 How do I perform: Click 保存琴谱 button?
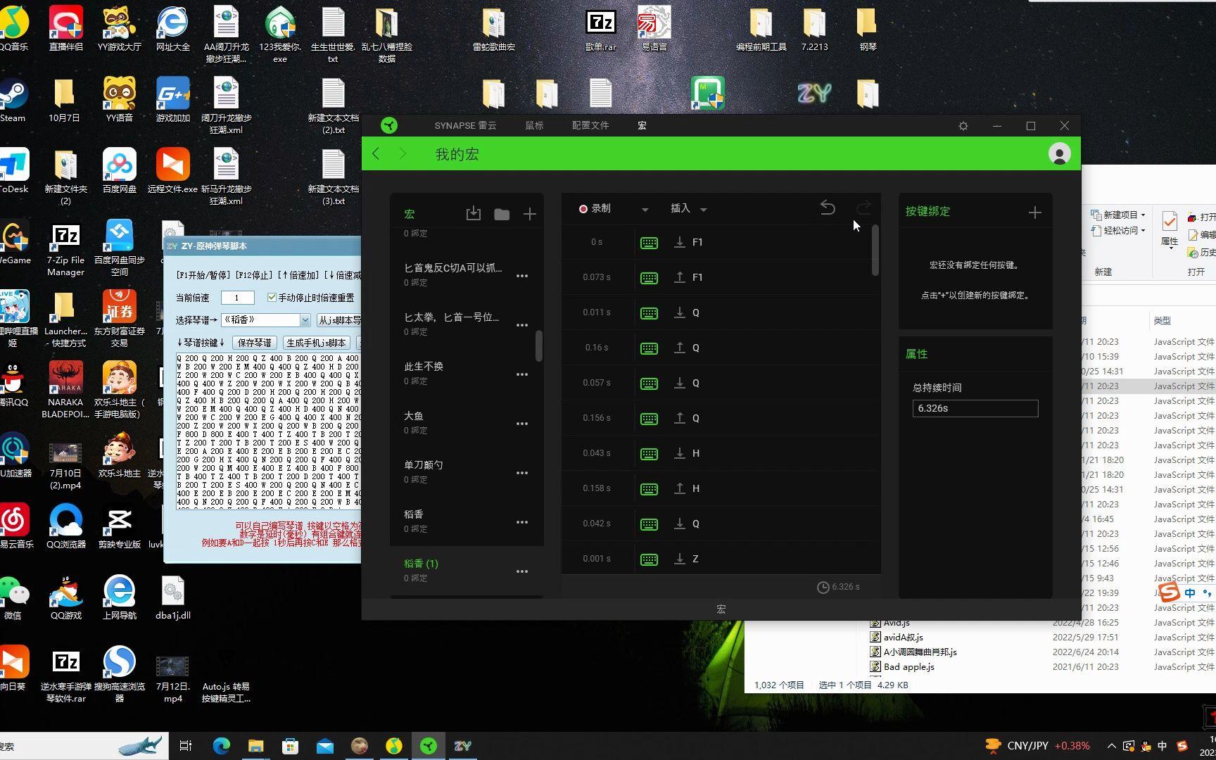click(255, 343)
